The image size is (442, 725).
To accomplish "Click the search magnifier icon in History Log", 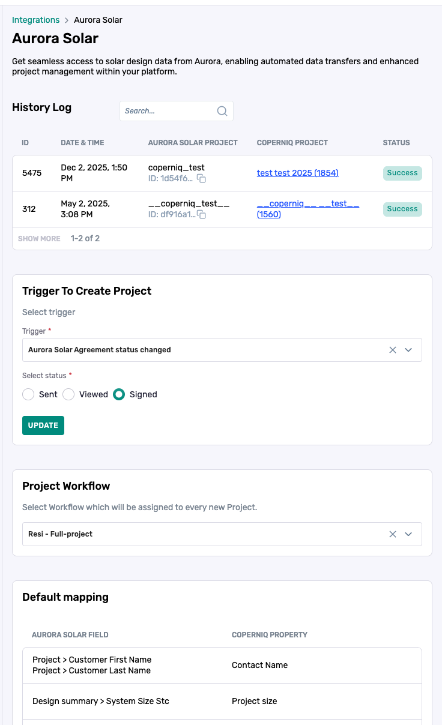I will [x=222, y=111].
